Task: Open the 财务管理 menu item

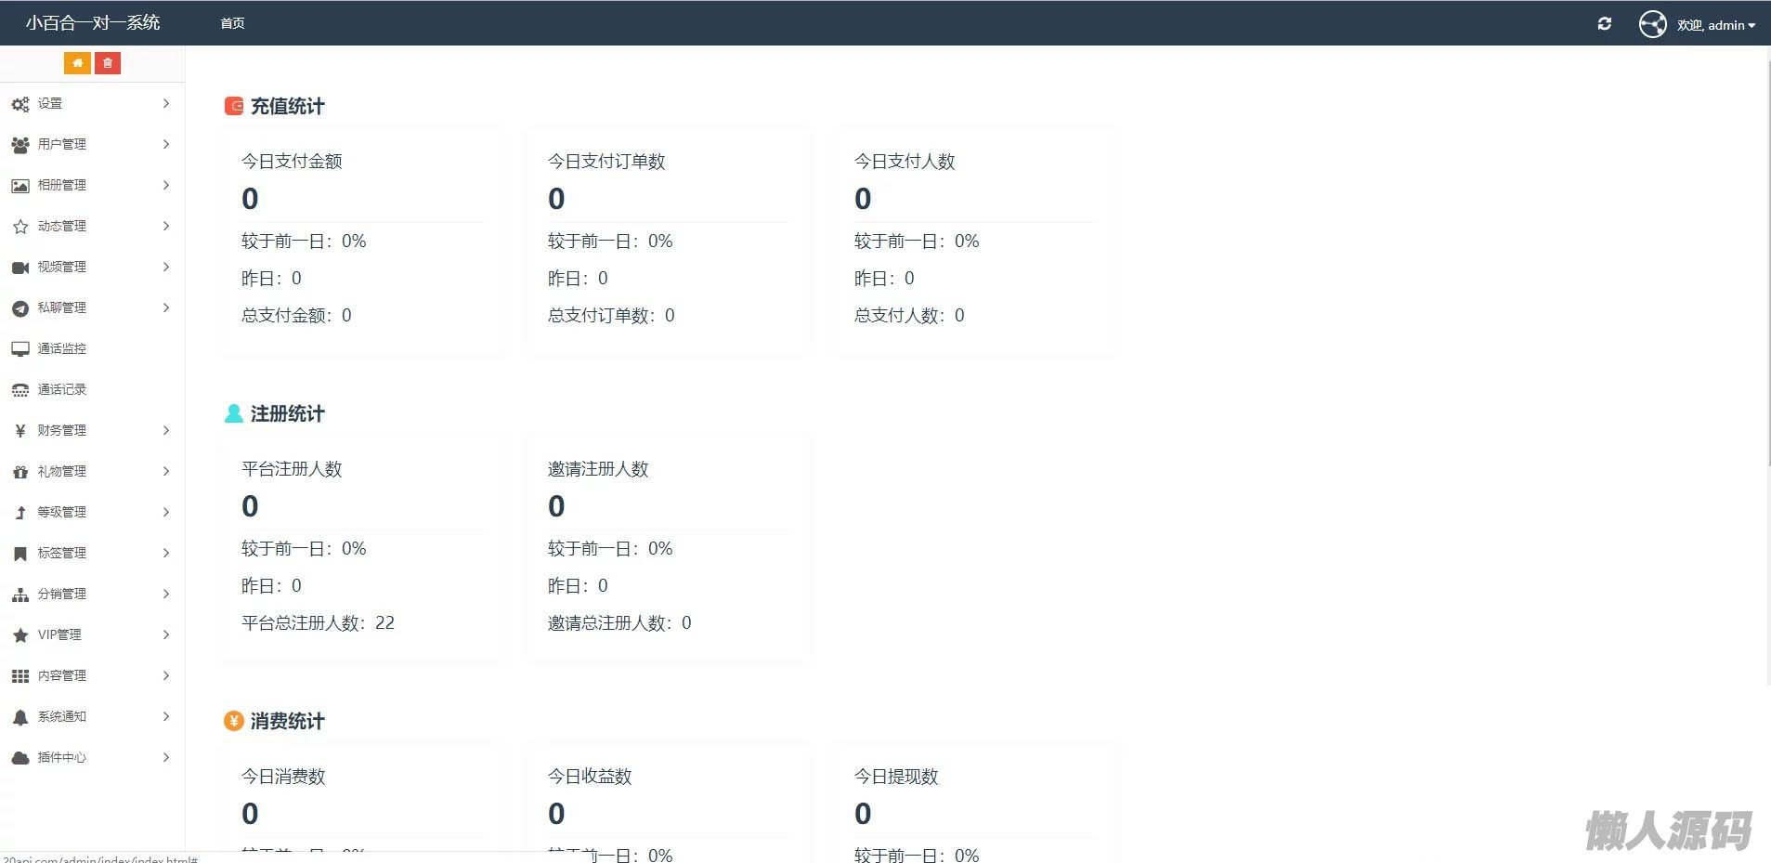Action: [x=92, y=430]
